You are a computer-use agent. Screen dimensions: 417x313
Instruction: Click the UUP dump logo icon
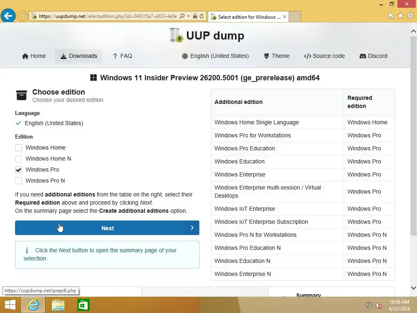176,35
